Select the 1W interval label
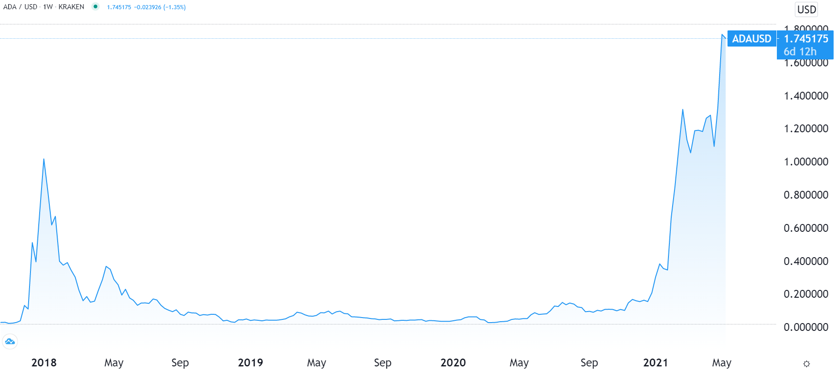Image resolution: width=835 pixels, height=371 pixels. point(48,7)
